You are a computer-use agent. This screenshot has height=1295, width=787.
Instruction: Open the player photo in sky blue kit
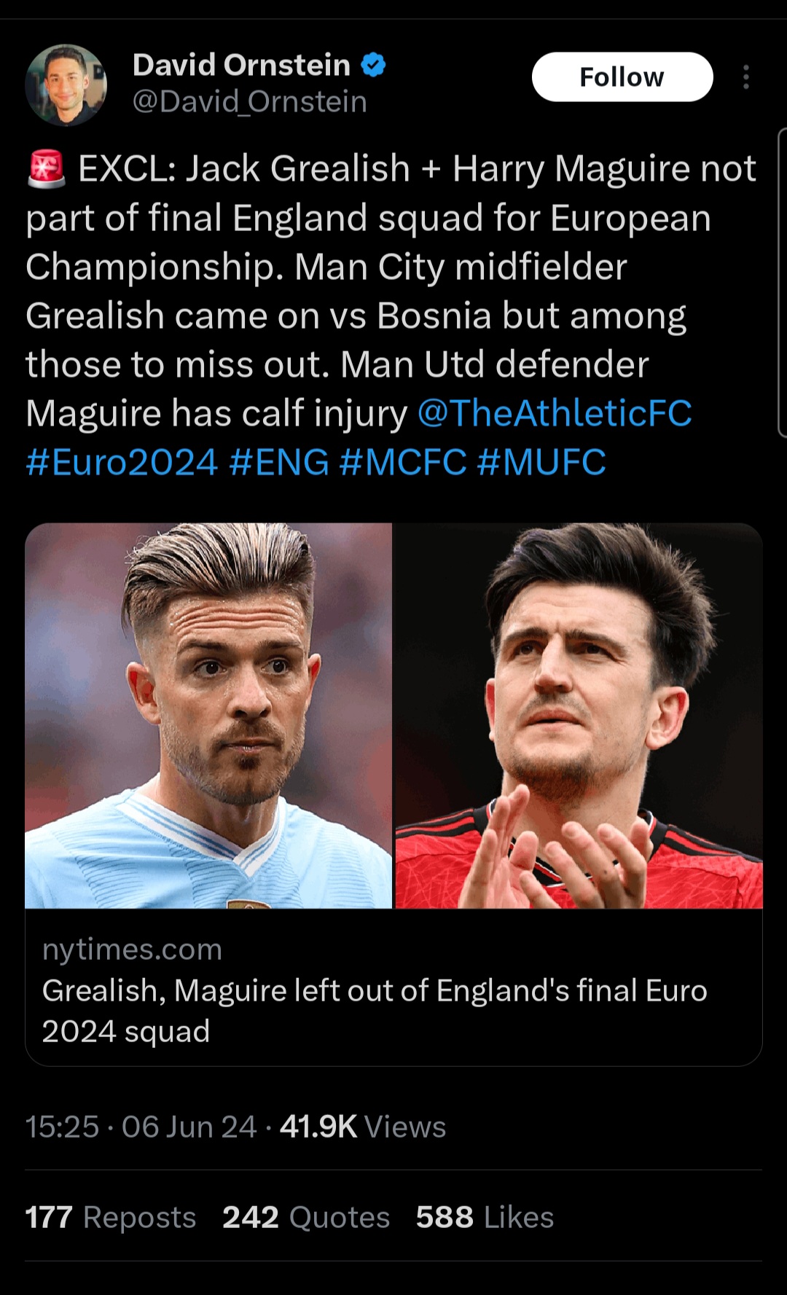pyautogui.click(x=208, y=716)
